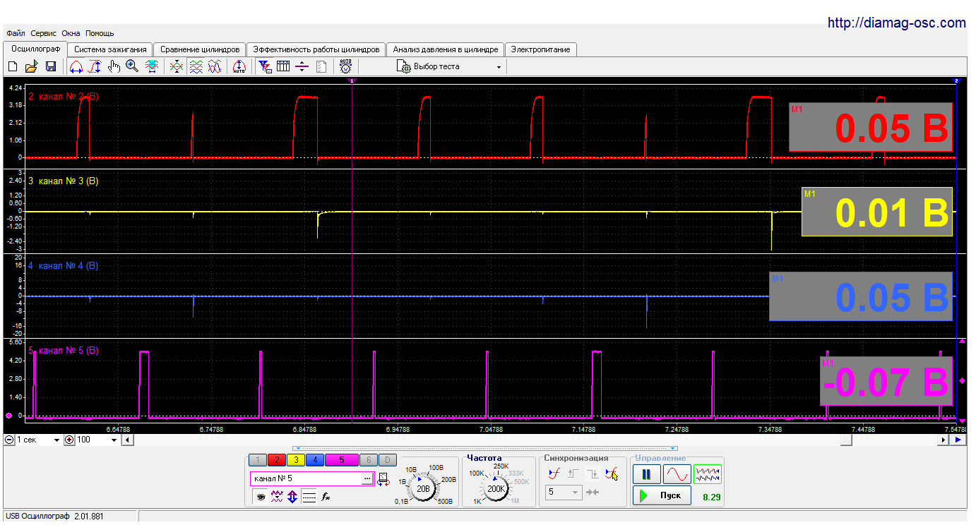The height and width of the screenshot is (525, 976).
Task: Click the AUTO voltmeter icon
Action: coord(345,66)
